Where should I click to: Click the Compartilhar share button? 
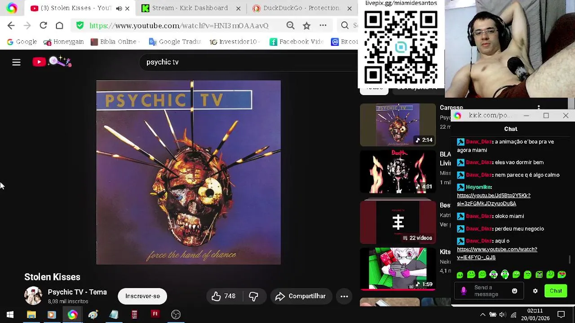(301, 296)
